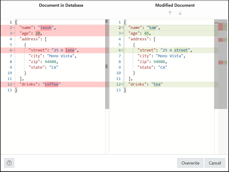The width and height of the screenshot is (229, 172).
Task: Click the plus marker on modified line 6
Action: click(123, 50)
